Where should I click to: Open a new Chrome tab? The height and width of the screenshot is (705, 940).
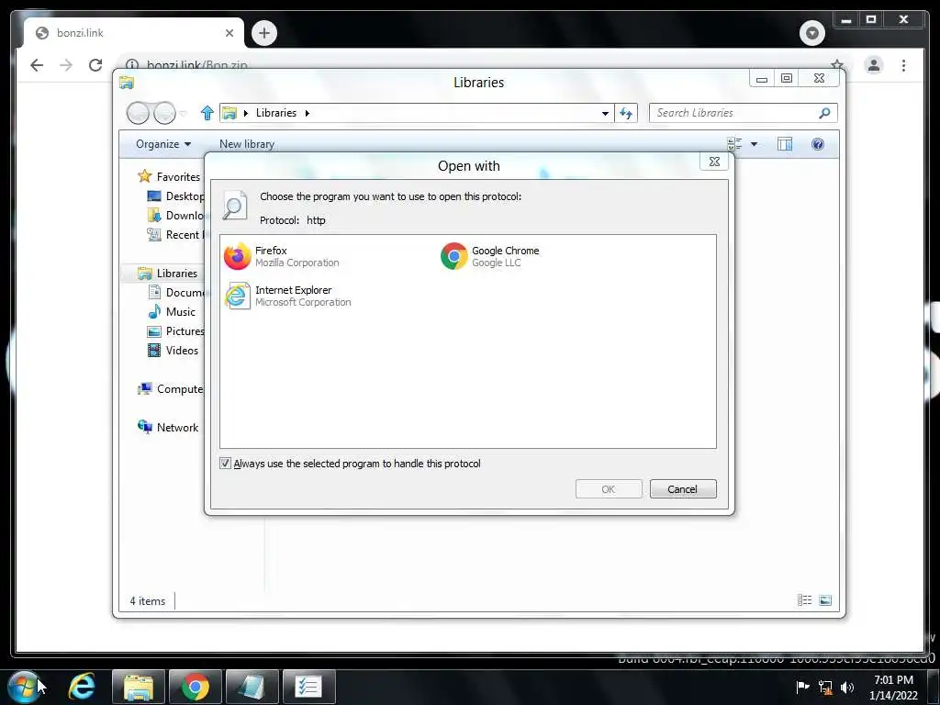coord(263,33)
